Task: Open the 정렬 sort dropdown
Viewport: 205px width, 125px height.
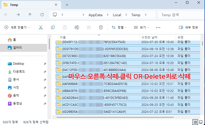Action: pos(119,27)
